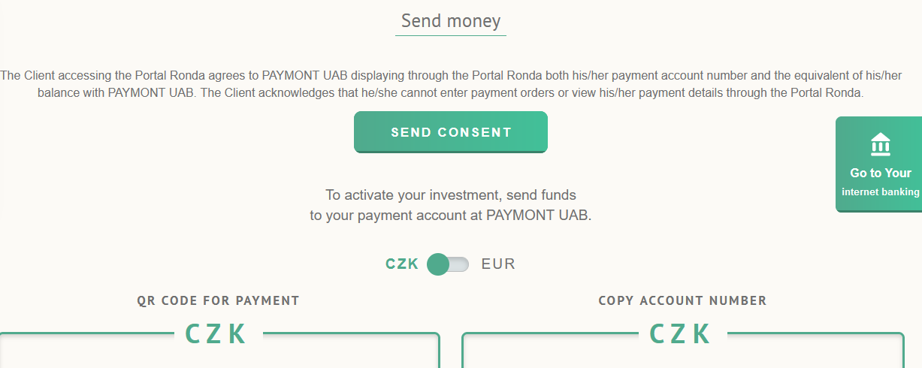The image size is (922, 368).
Task: Click the Portal Ronda consent paragraph
Action: pos(451,84)
